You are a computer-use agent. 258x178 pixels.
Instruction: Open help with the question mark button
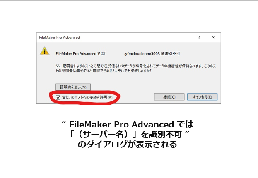199,37
